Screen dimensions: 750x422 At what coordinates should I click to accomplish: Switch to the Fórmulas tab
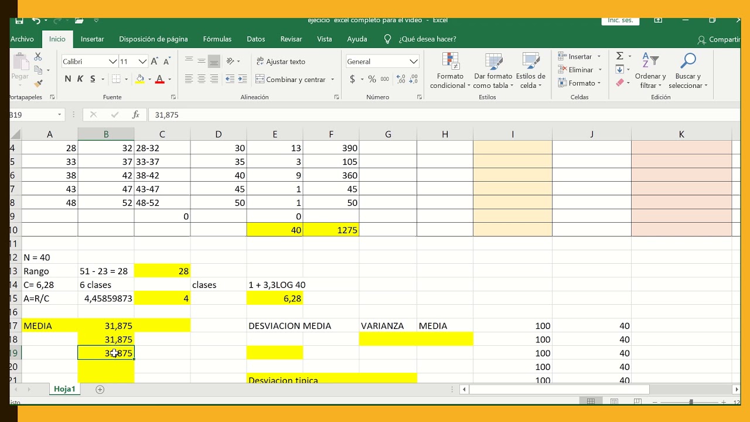pyautogui.click(x=217, y=39)
